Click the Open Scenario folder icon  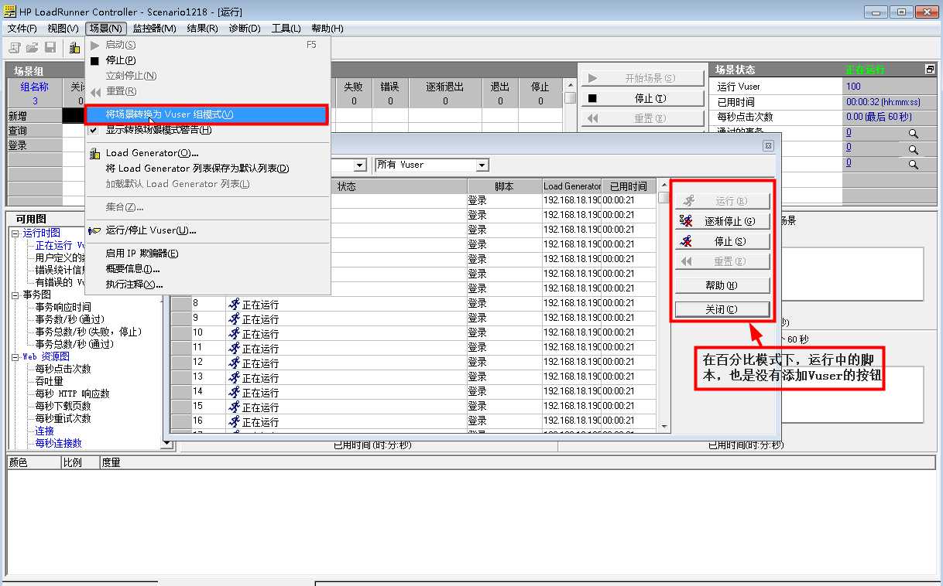coord(33,48)
